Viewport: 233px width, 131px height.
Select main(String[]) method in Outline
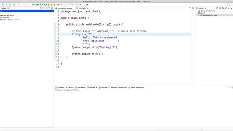(210, 15)
